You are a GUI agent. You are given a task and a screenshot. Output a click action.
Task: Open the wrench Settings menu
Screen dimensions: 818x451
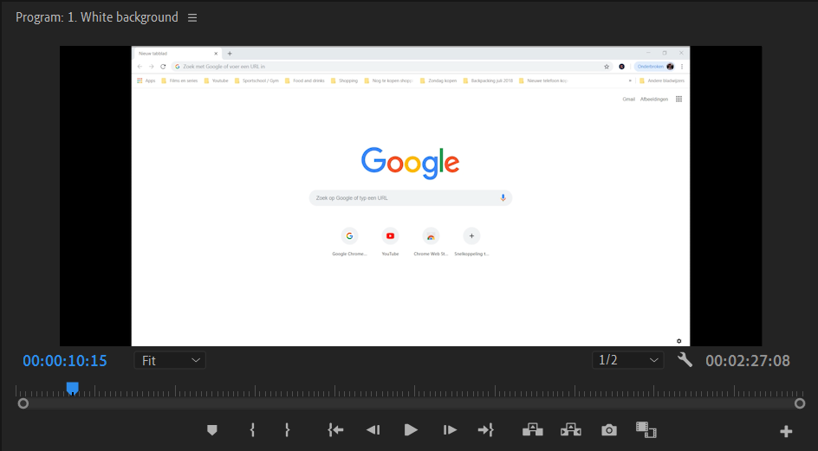point(685,360)
